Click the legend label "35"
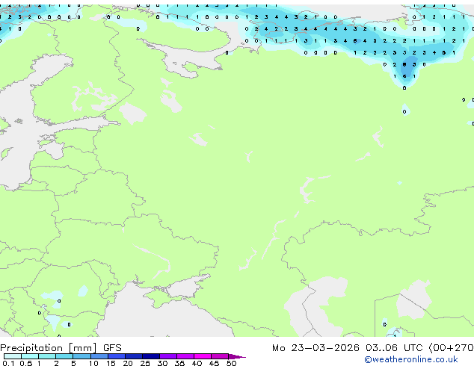The image size is (474, 366). point(179,363)
